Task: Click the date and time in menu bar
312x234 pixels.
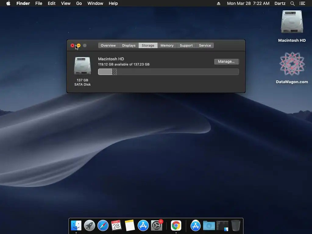Action: click(248, 3)
